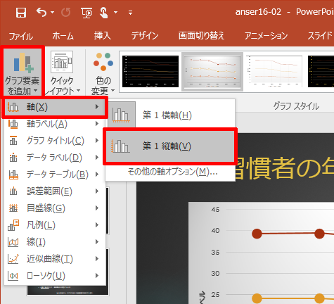Open the ファイル tab
The height and width of the screenshot is (304, 334).
coord(21,36)
